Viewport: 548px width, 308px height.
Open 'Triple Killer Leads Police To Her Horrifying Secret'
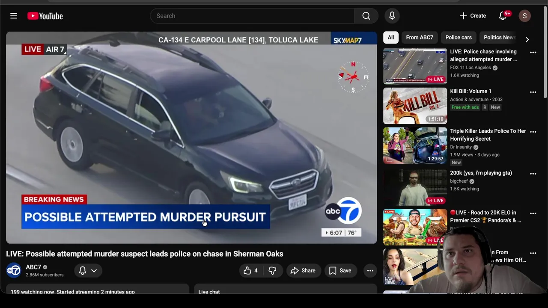pyautogui.click(x=488, y=135)
